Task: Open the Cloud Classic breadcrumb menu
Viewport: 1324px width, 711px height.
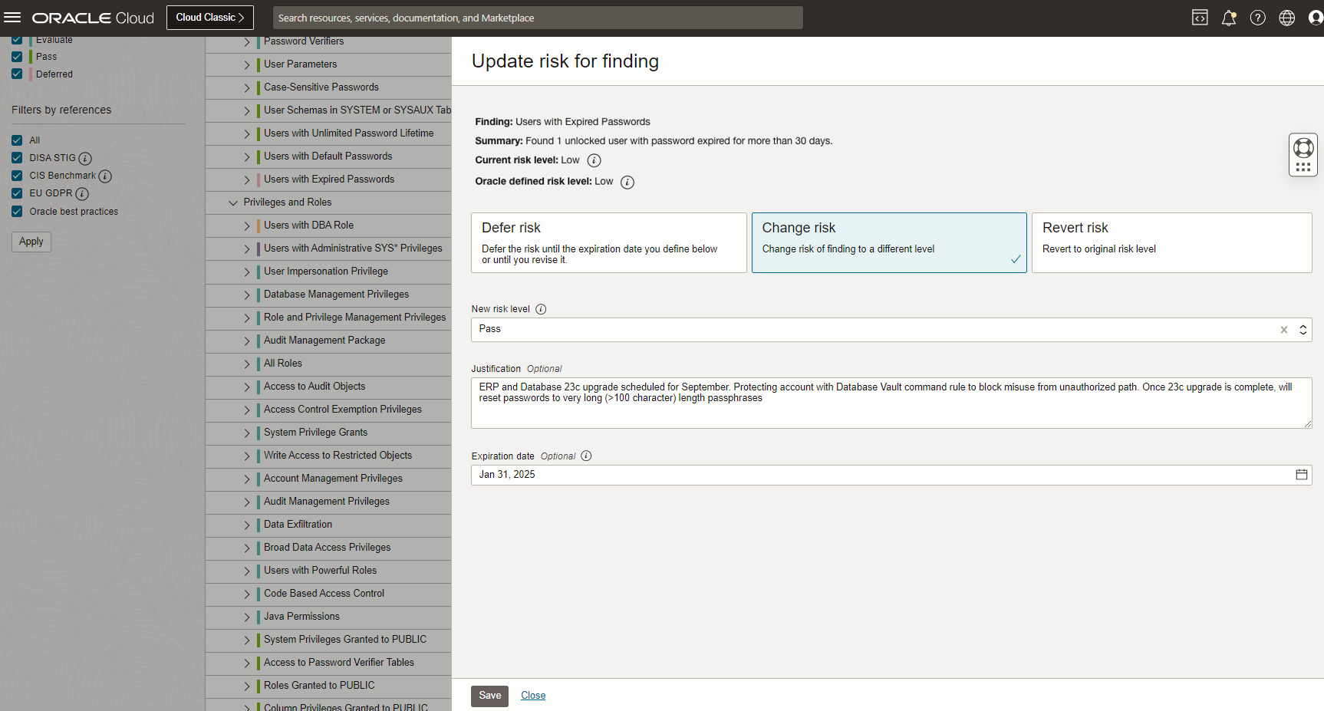Action: point(209,17)
